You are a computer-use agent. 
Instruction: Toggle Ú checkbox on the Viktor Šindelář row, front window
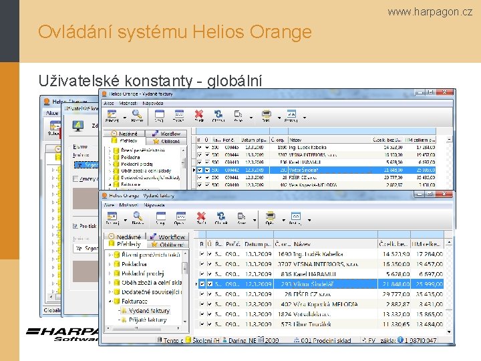(210, 284)
